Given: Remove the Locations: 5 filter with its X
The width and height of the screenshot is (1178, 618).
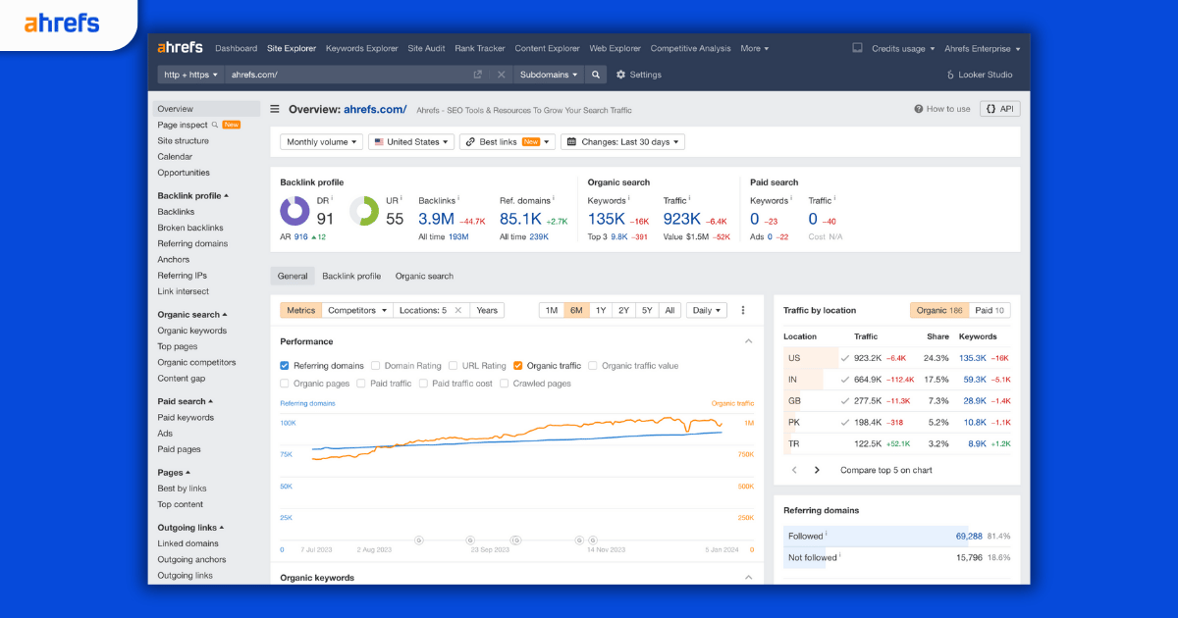Looking at the screenshot, I should click(x=456, y=310).
